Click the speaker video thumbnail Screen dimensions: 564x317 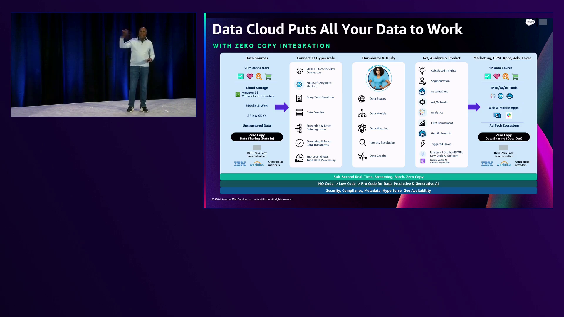click(103, 65)
